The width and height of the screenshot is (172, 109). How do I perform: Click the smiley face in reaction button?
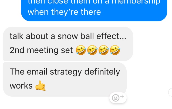pyautogui.click(x=116, y=98)
